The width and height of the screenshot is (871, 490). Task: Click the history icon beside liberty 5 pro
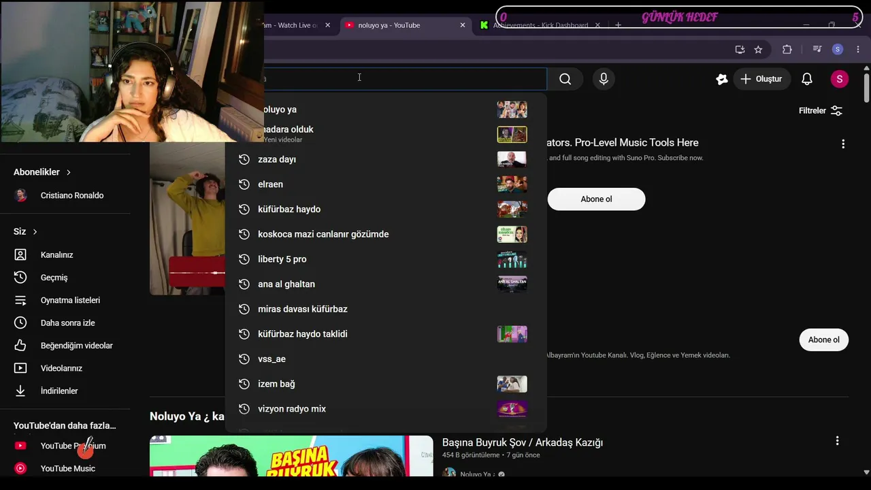(x=244, y=259)
